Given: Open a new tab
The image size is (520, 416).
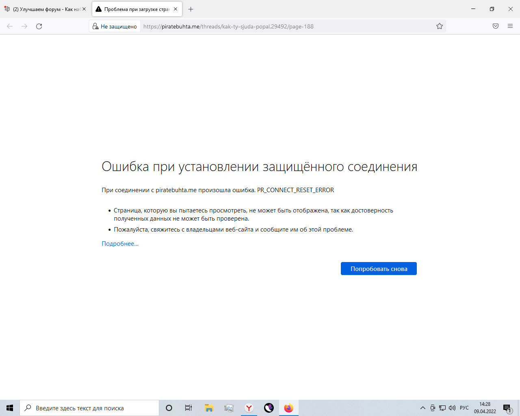Looking at the screenshot, I should pos(191,9).
